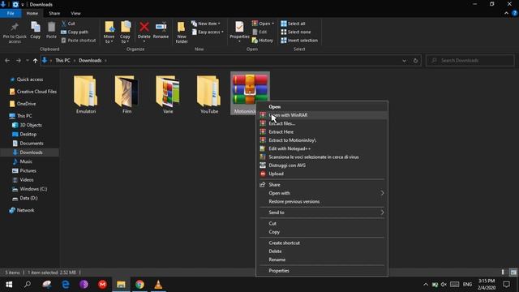The width and height of the screenshot is (519, 292).
Task: Select Music in the sidebar
Action: pos(26,161)
